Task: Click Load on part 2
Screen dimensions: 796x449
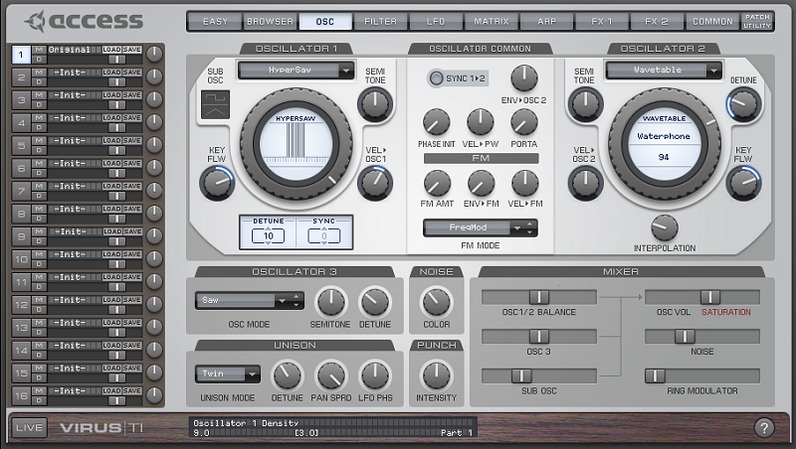Action: pyautogui.click(x=111, y=72)
